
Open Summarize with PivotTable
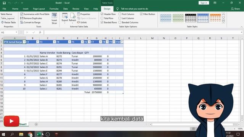35,14
